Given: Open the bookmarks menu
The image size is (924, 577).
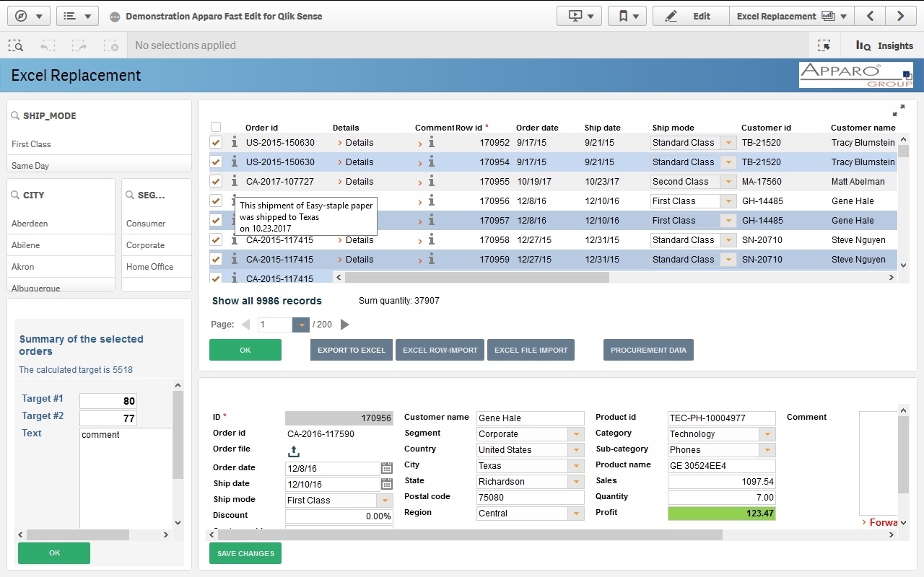Looking at the screenshot, I should point(627,16).
